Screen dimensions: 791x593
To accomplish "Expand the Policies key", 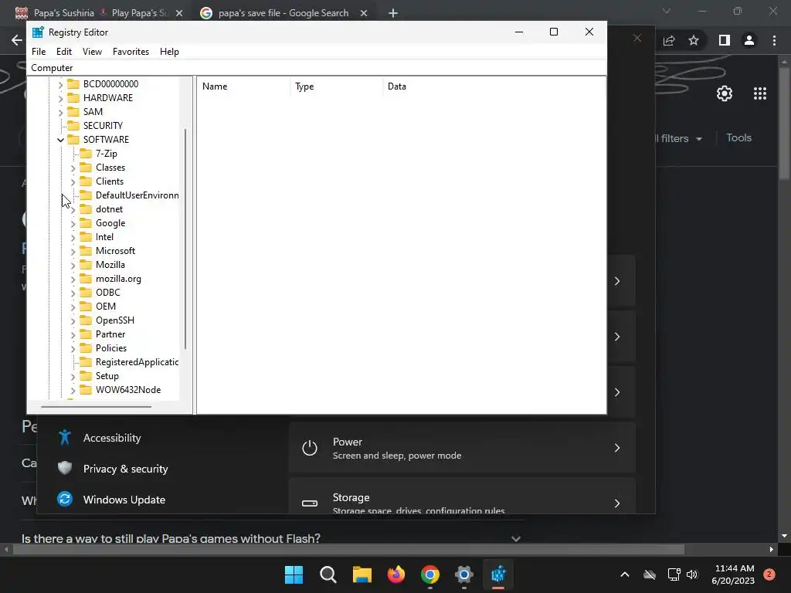I will coord(73,348).
